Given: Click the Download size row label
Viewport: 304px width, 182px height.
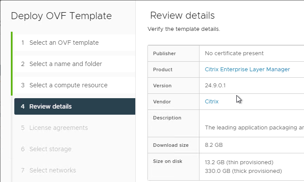Looking at the screenshot, I should (171, 145).
